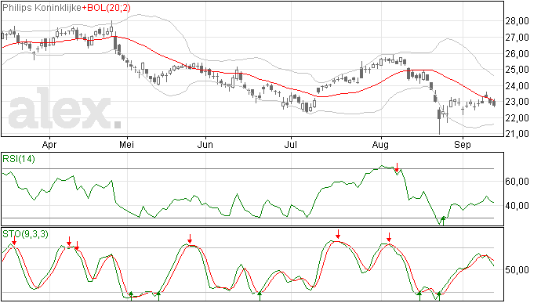Click the 23,00 price axis label
The width and height of the screenshot is (541, 303).
coord(517,102)
